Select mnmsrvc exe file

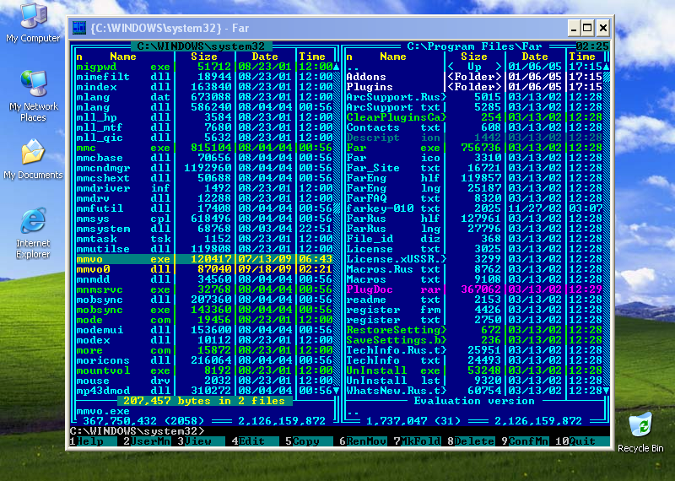pos(204,289)
